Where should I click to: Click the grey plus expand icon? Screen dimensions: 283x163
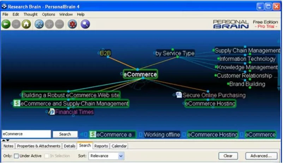click(49, 24)
